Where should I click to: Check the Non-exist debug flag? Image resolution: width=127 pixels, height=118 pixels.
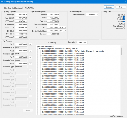click(124, 28)
